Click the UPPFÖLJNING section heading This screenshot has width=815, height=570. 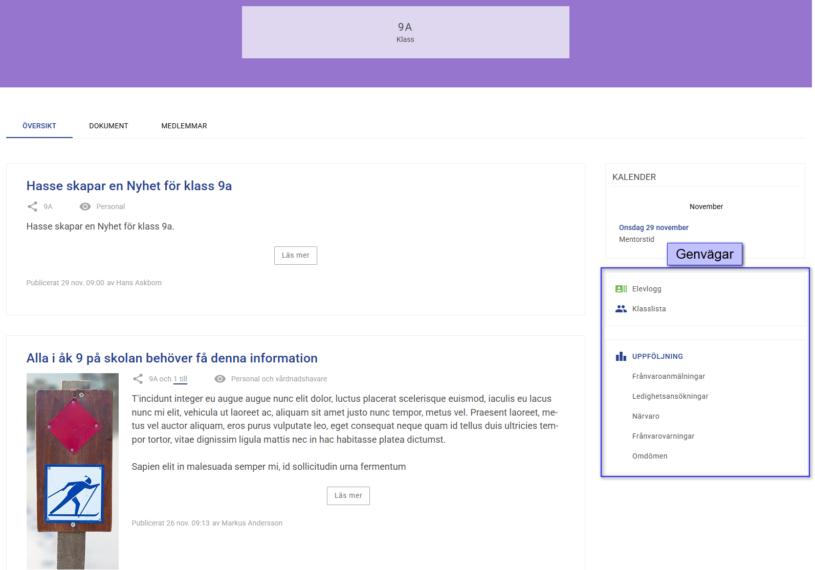pyautogui.click(x=657, y=356)
